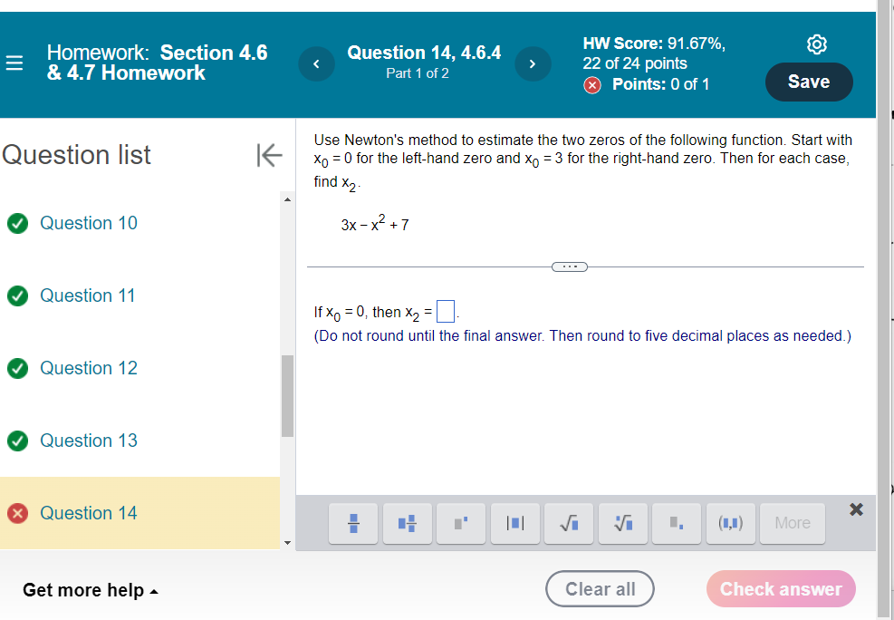The height and width of the screenshot is (620, 894).
Task: Click Clear all to reset answers
Action: [x=600, y=588]
